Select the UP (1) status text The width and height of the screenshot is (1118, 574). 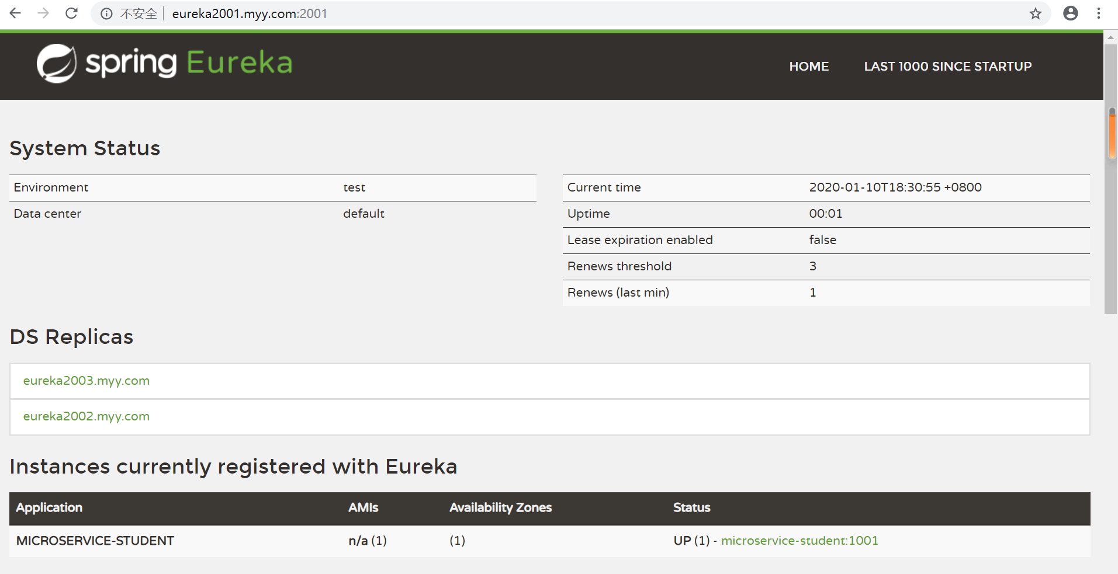click(x=691, y=541)
